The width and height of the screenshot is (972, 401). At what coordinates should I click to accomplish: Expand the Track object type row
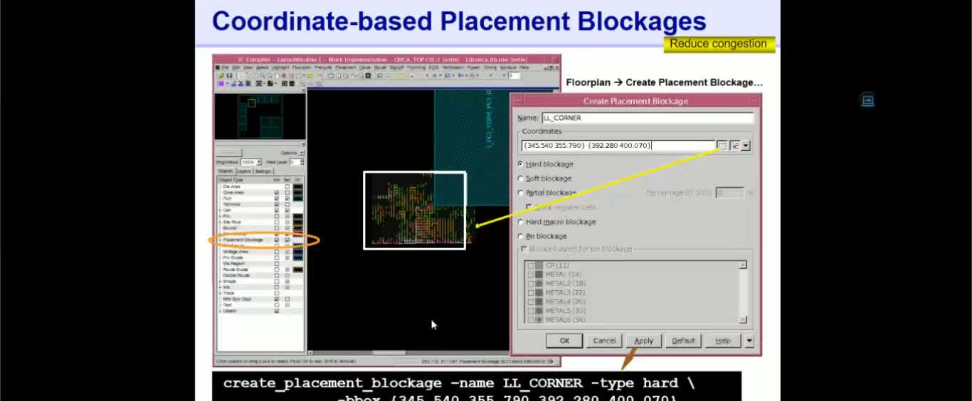coord(221,293)
